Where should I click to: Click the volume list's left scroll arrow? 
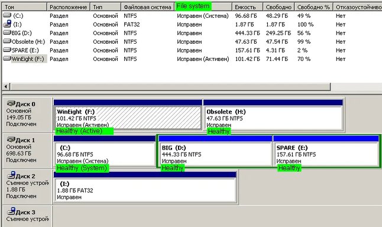[6, 86]
